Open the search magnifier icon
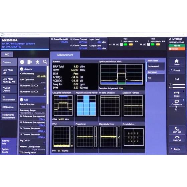 45,62
